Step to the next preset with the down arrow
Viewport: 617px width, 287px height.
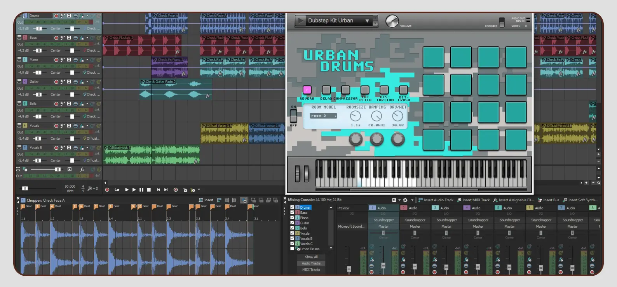point(375,23)
